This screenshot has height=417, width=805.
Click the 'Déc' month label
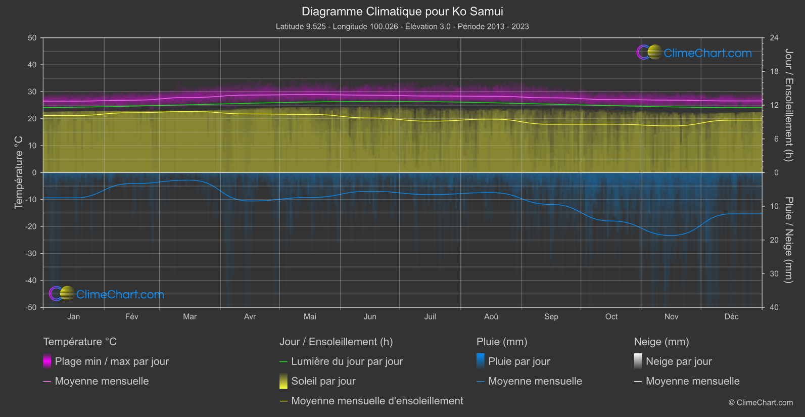pyautogui.click(x=732, y=316)
